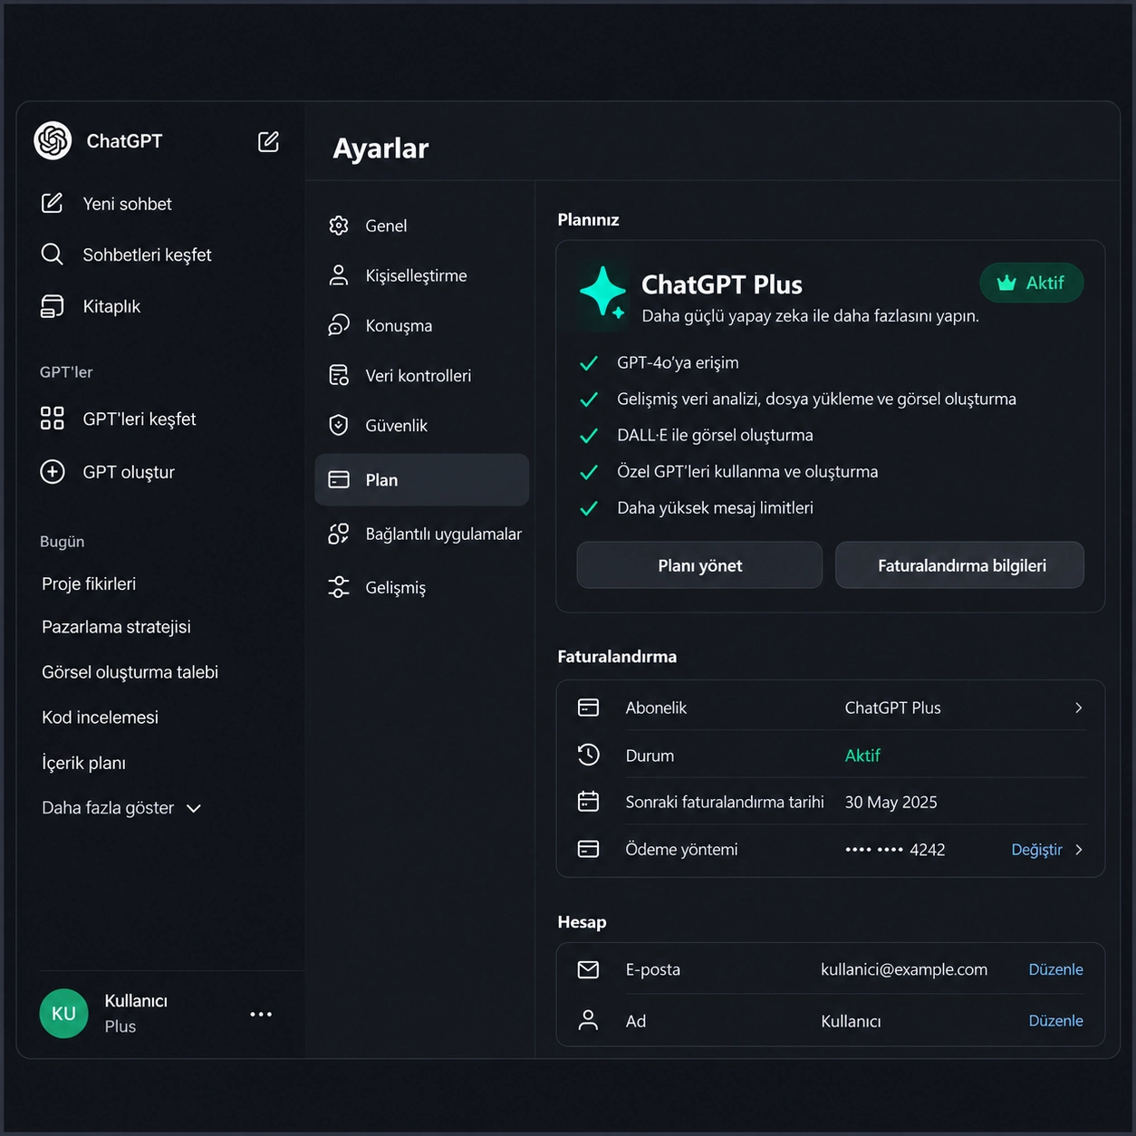Click the Faturalandırma bilgileri button
Viewport: 1136px width, 1136px height.
(x=960, y=565)
